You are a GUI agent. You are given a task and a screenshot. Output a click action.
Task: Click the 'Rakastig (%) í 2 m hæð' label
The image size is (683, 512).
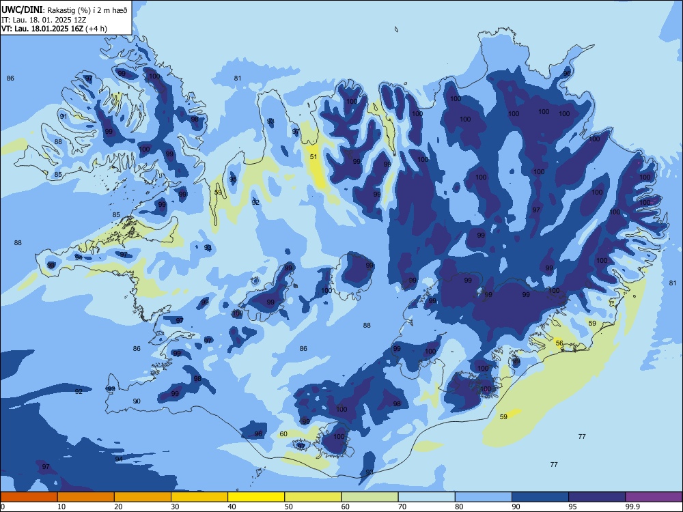tap(87, 10)
